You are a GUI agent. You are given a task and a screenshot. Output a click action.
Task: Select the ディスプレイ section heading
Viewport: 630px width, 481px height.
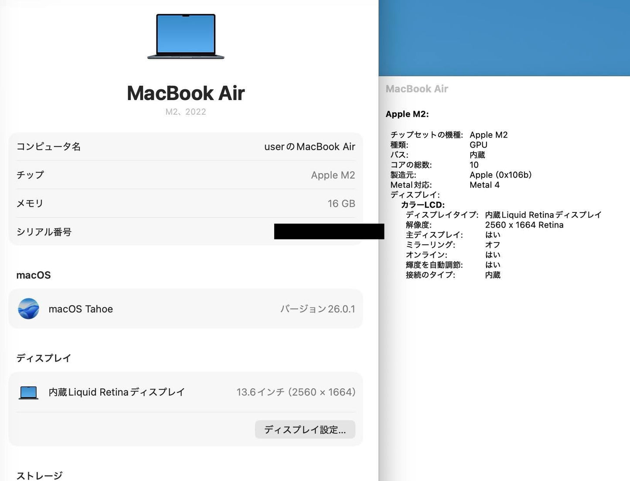[x=44, y=358]
